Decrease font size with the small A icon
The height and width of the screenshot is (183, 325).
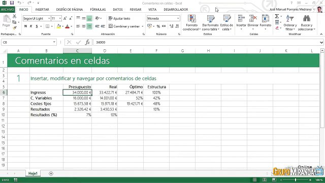click(x=71, y=18)
